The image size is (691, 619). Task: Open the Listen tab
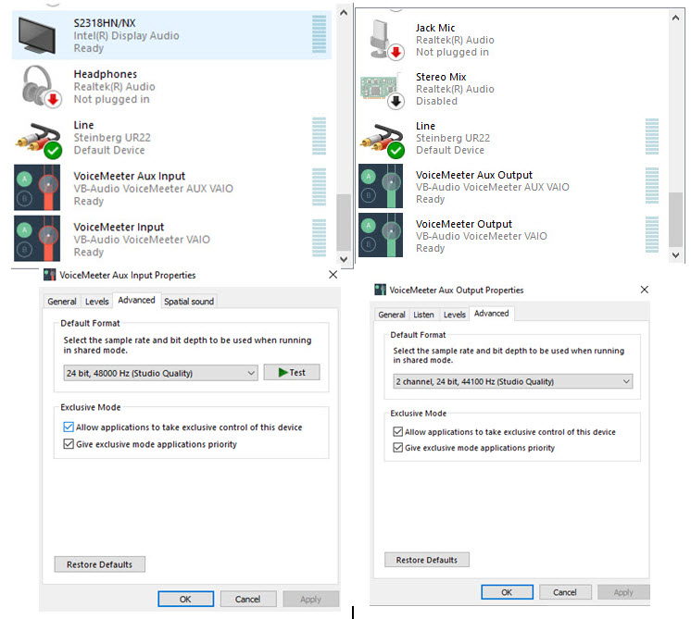423,315
